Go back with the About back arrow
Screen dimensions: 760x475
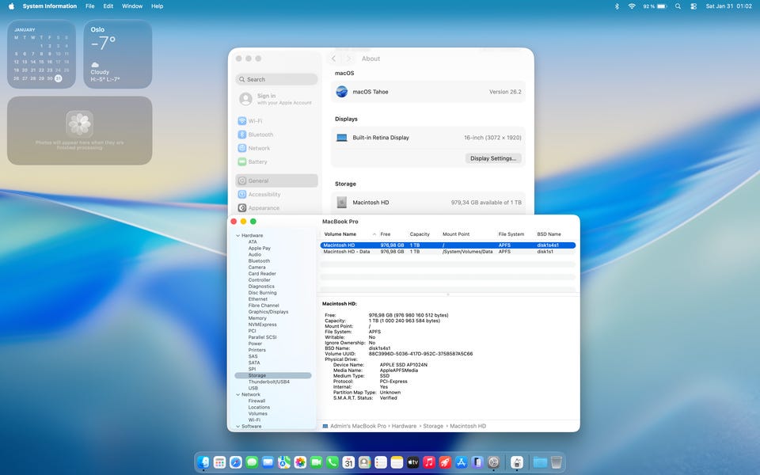point(334,59)
